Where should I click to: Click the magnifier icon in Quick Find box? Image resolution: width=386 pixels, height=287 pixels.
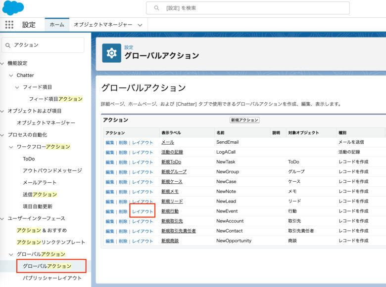[8, 45]
